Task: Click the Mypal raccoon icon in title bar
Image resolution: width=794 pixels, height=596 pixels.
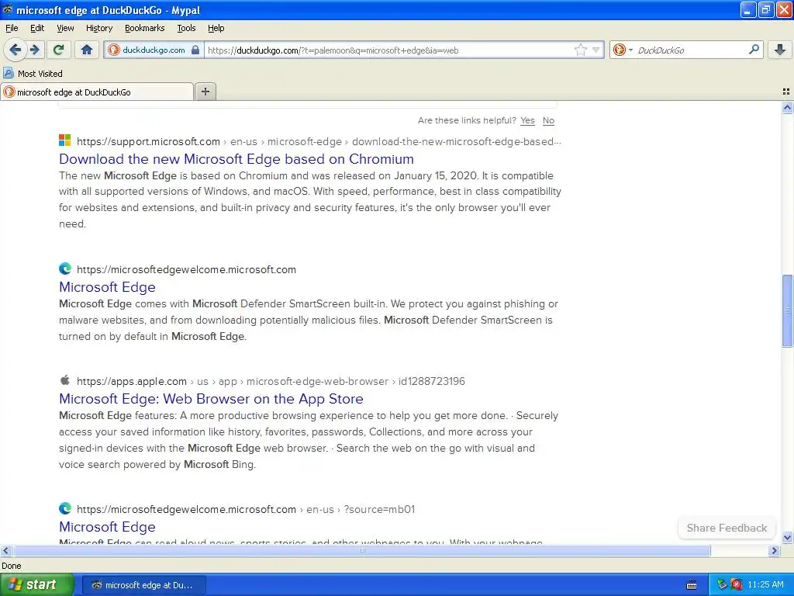Action: 8,9
